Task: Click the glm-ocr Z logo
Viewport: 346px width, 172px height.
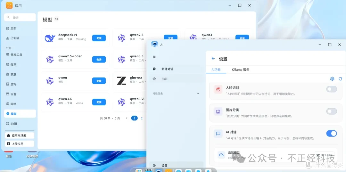Action: coord(121,81)
